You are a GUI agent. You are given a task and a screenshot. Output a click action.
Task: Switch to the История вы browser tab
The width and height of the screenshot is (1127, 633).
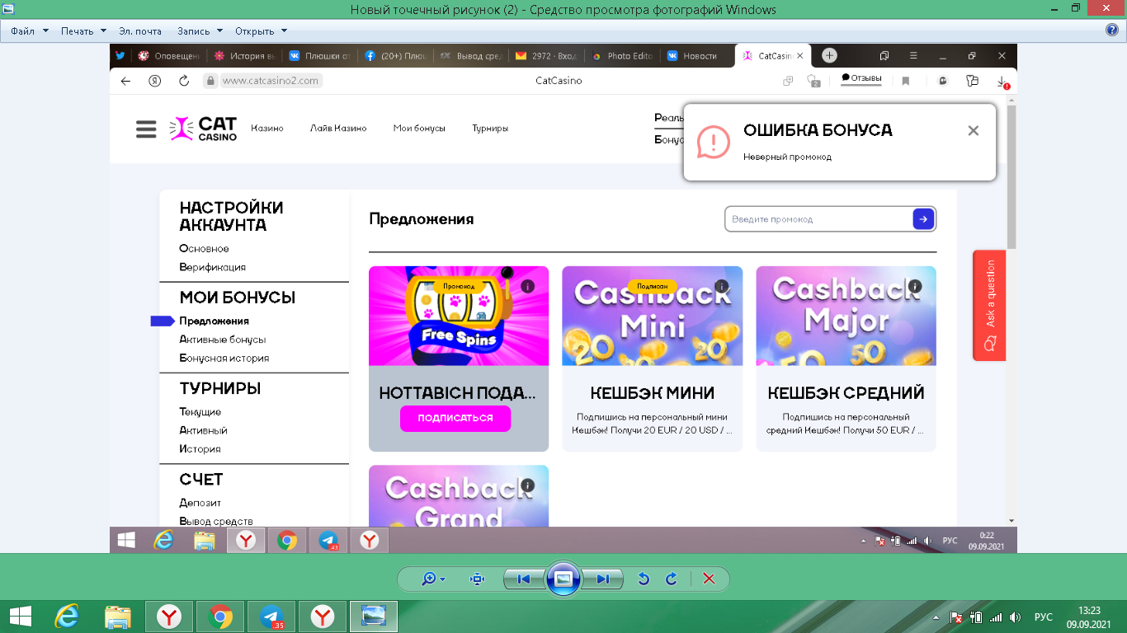[x=244, y=56]
